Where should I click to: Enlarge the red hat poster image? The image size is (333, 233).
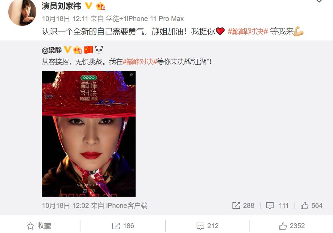point(89,134)
